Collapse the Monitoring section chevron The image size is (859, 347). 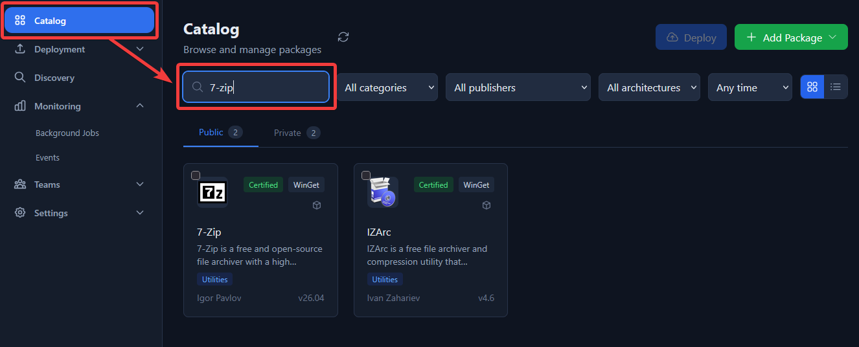140,106
